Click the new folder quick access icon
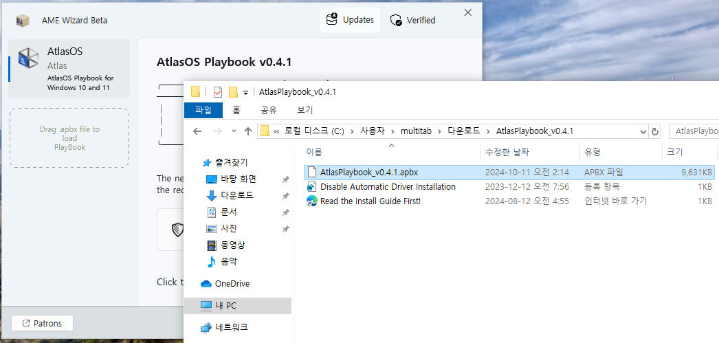The height and width of the screenshot is (343, 719). coord(233,92)
